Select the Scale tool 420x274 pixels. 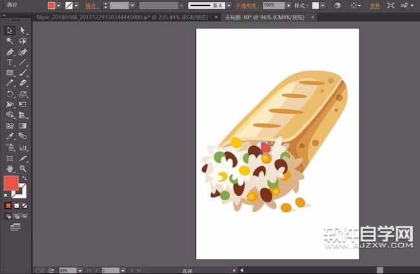coord(23,94)
